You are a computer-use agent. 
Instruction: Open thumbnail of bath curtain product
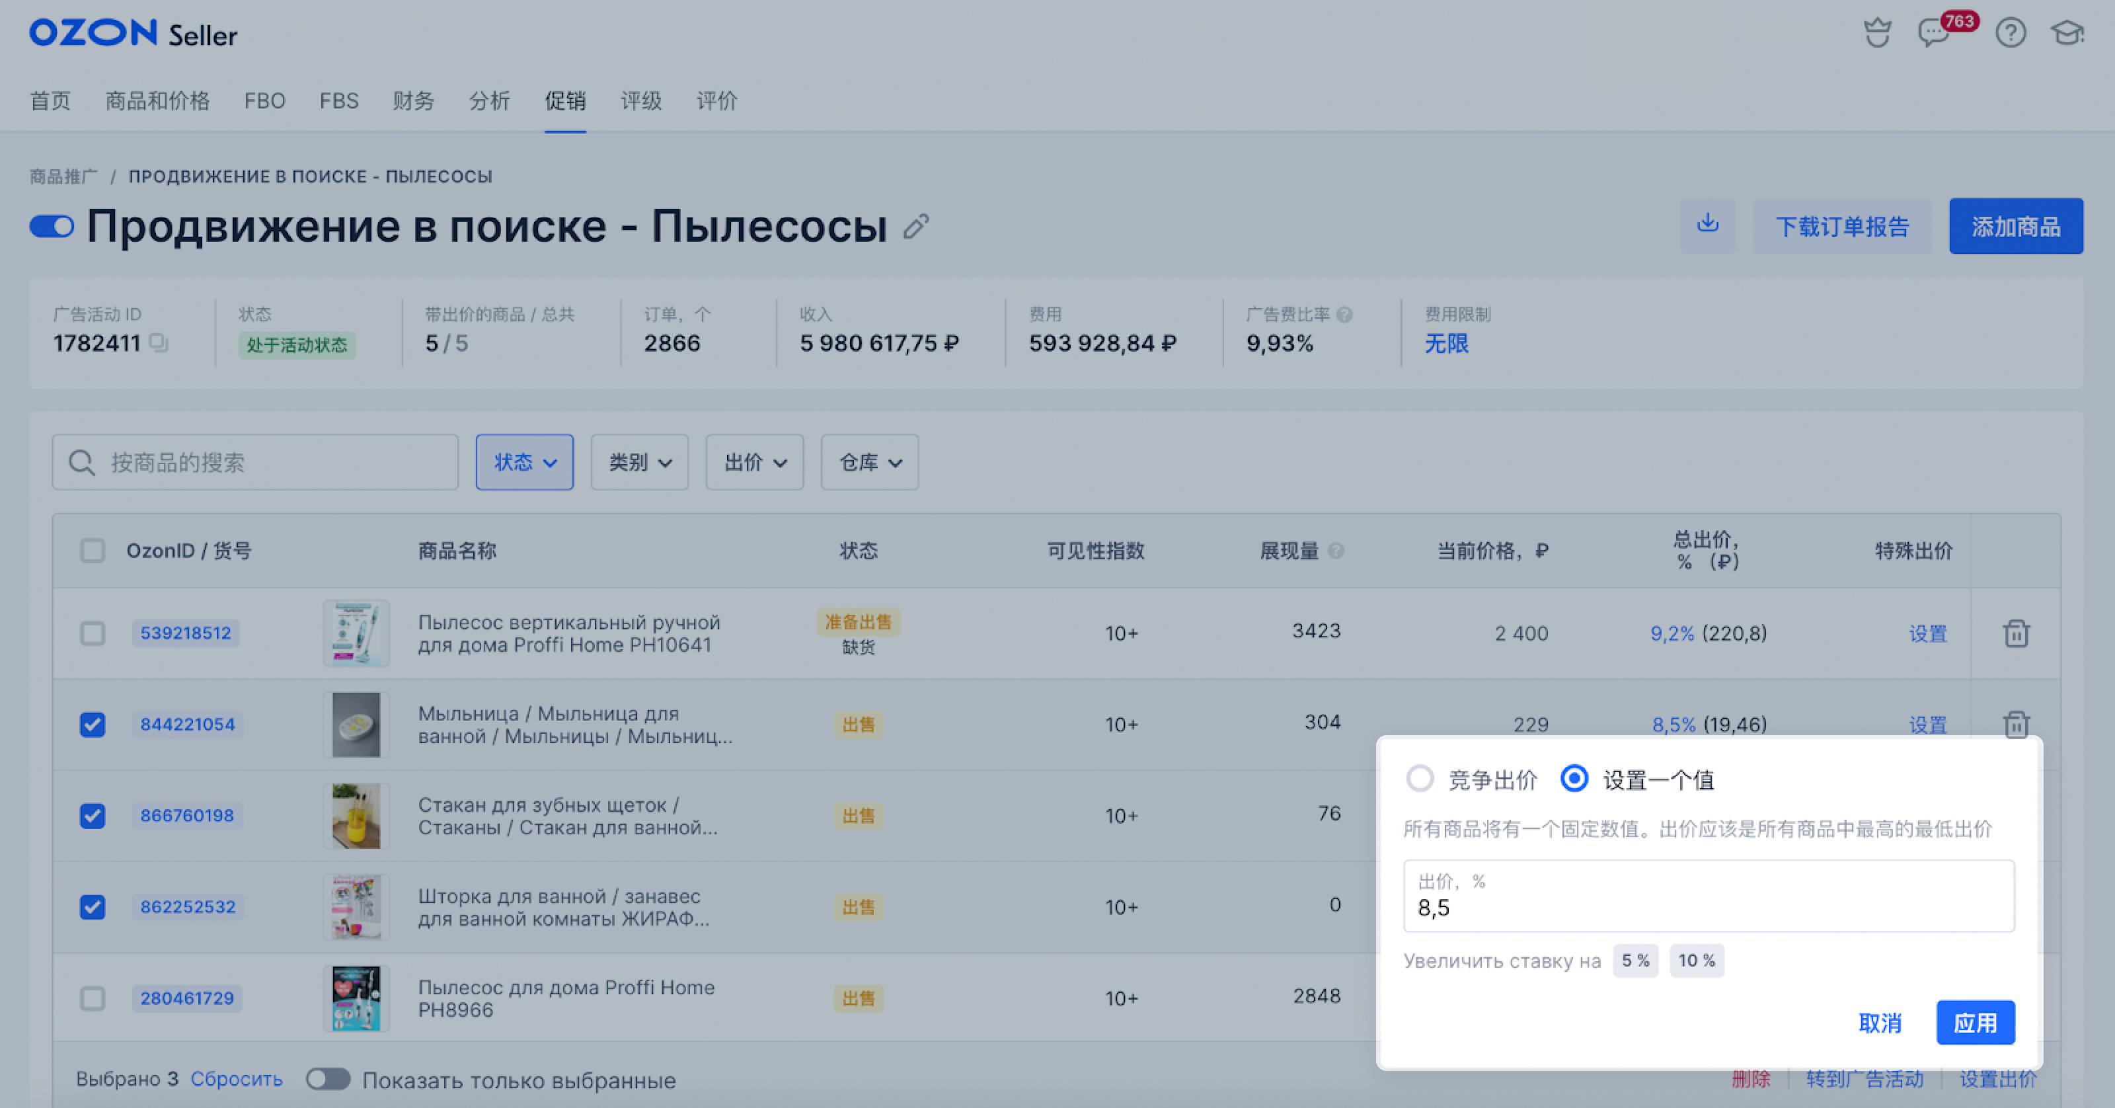pyautogui.click(x=356, y=907)
